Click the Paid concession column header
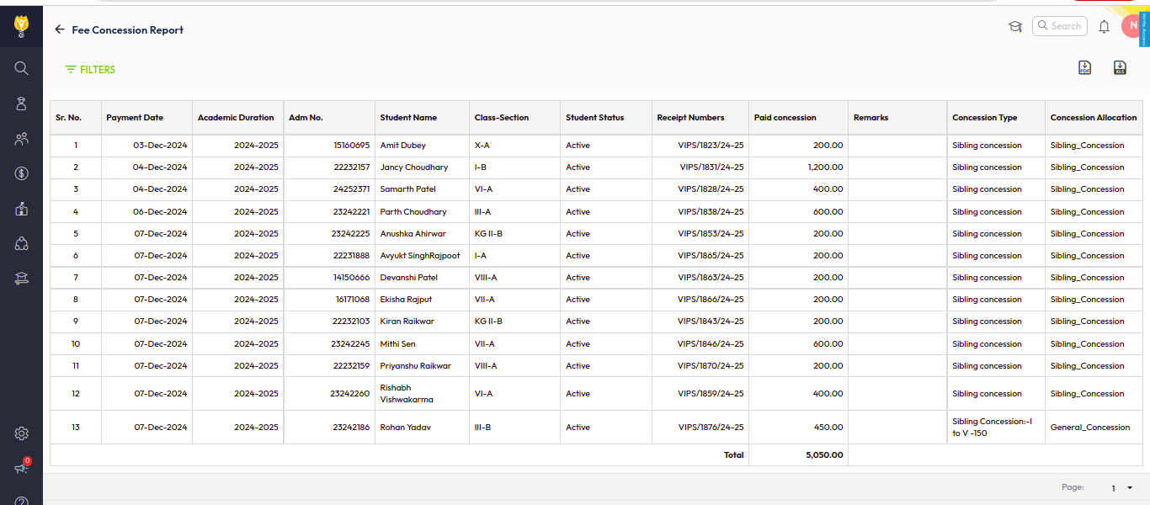This screenshot has height=505, width=1150. pyautogui.click(x=785, y=118)
